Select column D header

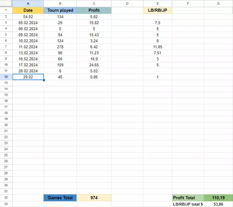(127, 3)
